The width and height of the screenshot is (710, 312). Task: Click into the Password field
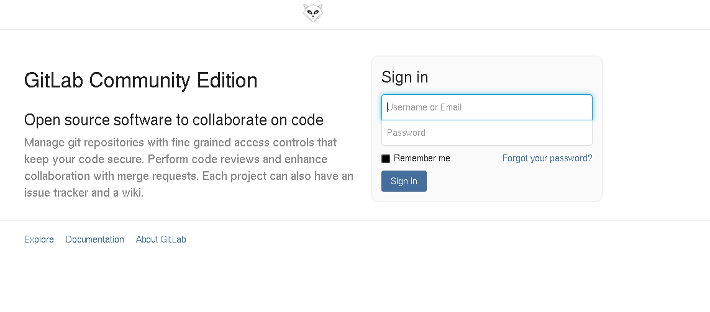pos(486,133)
